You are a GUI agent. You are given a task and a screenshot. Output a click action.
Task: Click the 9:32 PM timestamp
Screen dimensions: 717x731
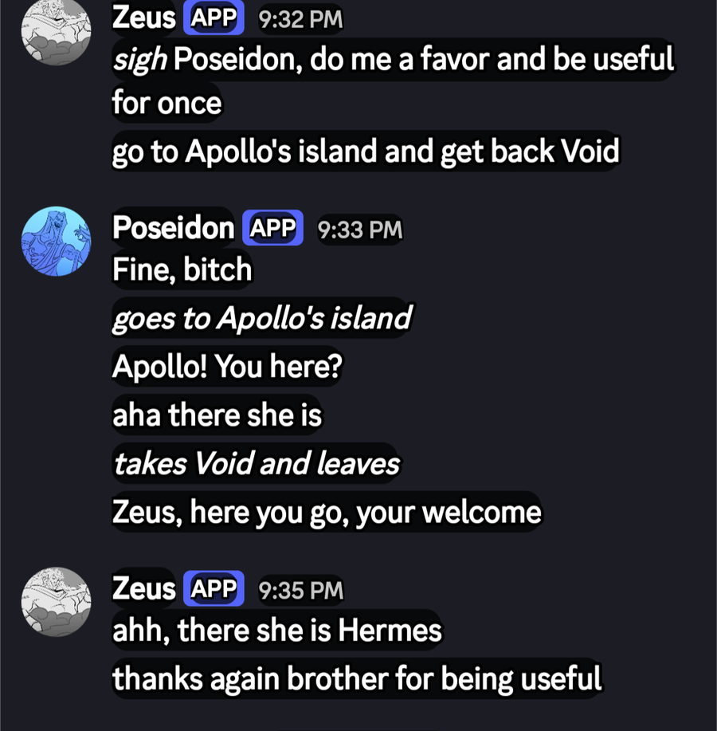[x=300, y=19]
